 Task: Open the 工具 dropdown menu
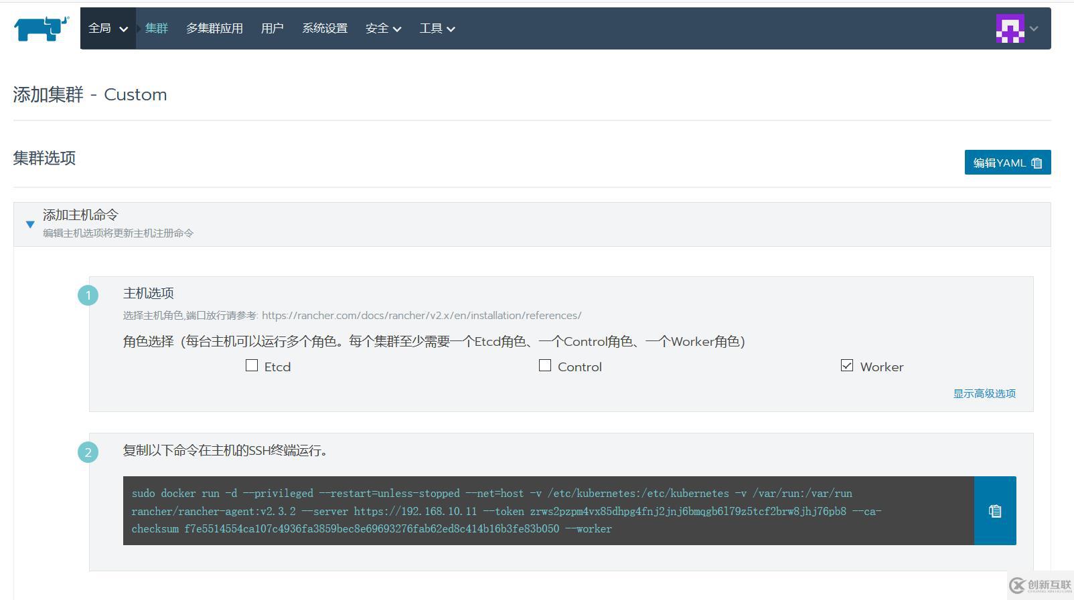point(437,28)
